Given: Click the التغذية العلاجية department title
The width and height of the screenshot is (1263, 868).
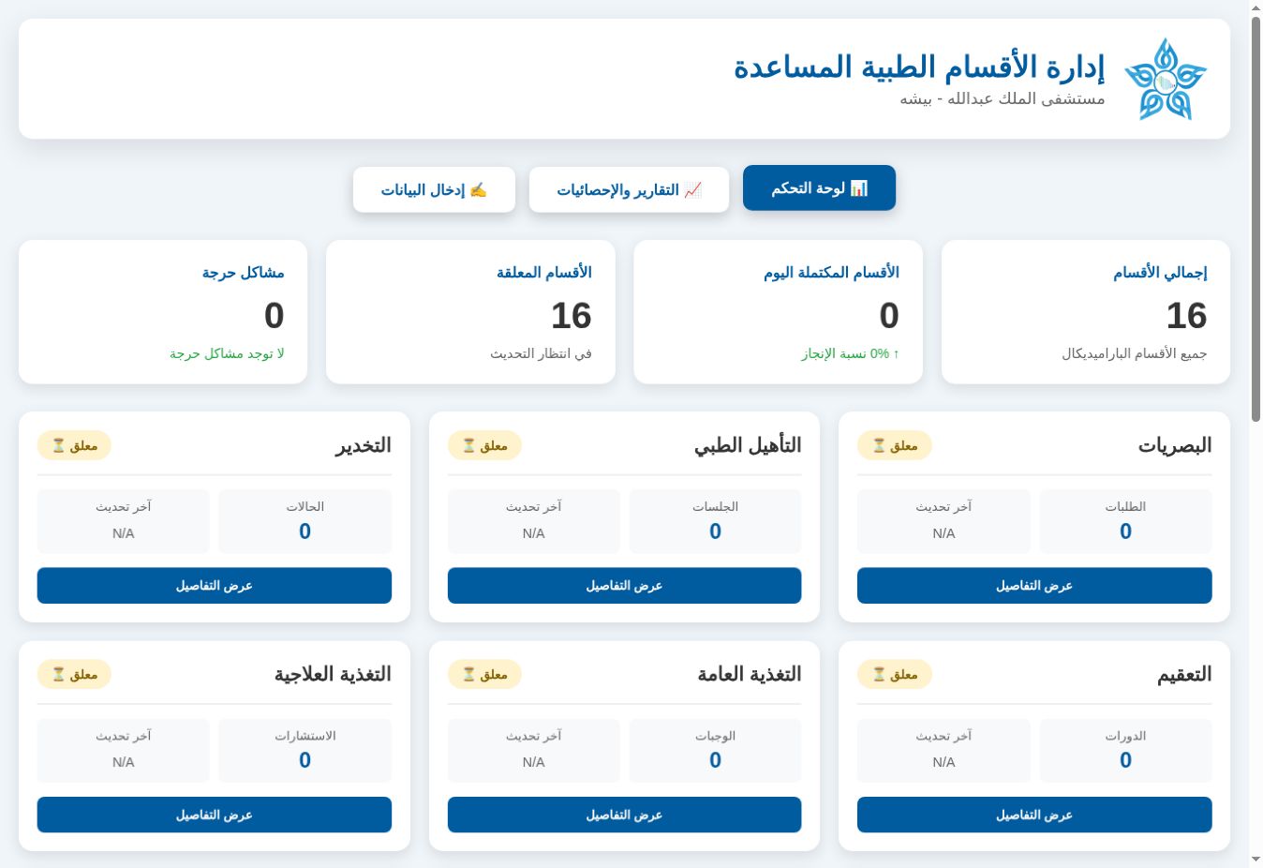Looking at the screenshot, I should pyautogui.click(x=333, y=674).
